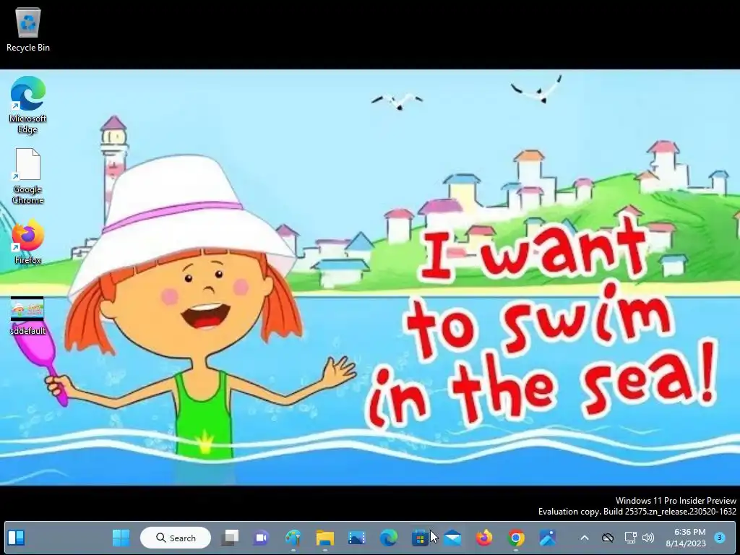Launch Firefox from the taskbar
Image resolution: width=740 pixels, height=555 pixels.
pos(484,538)
